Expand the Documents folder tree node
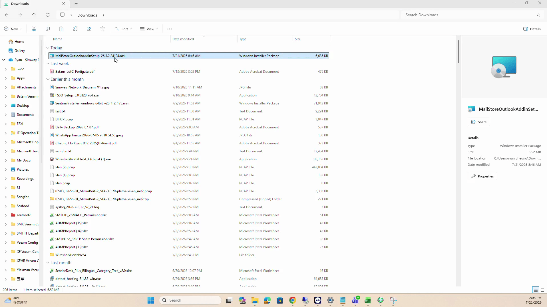 [6, 115]
